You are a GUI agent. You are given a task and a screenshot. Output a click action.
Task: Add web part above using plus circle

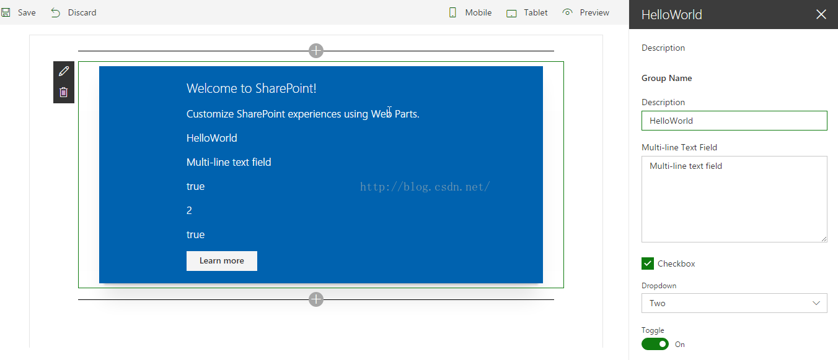316,51
